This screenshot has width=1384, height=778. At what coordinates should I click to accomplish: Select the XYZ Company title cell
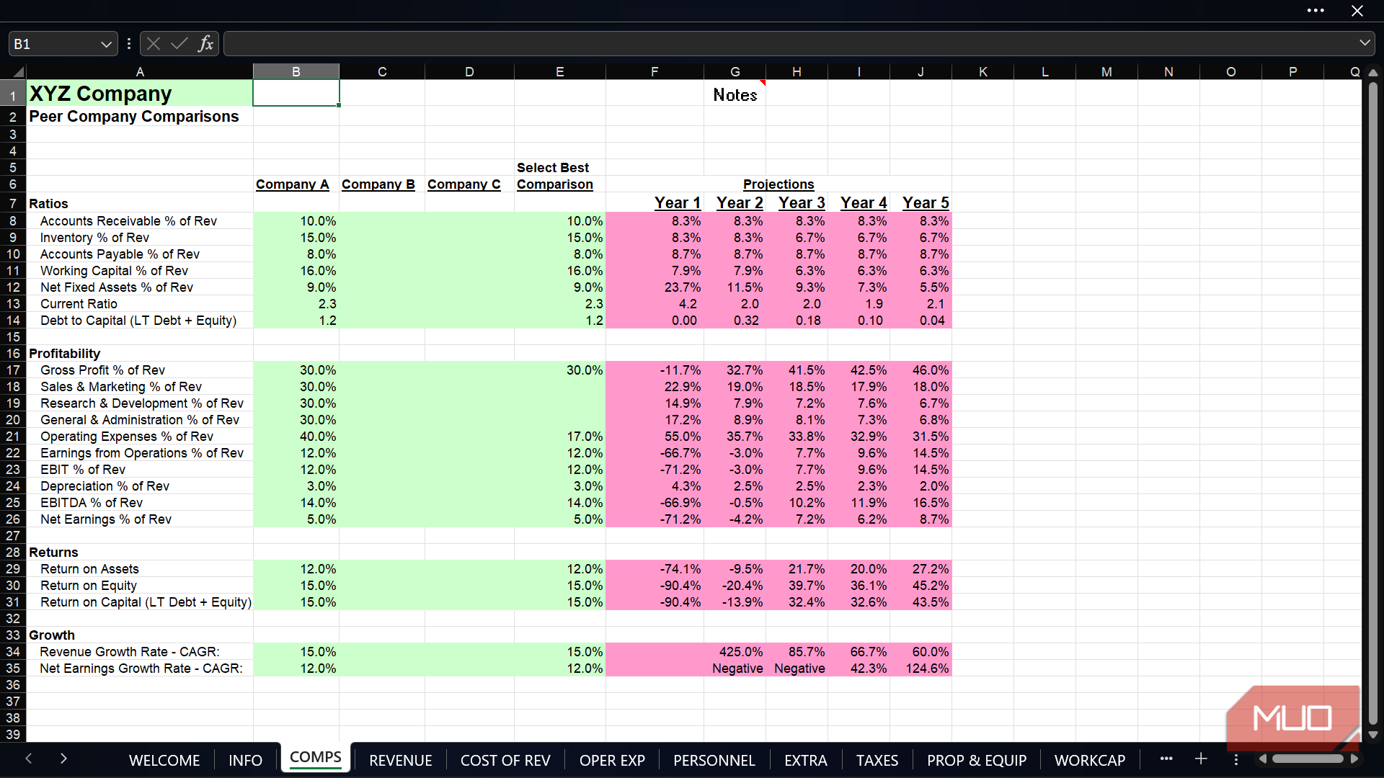coord(140,94)
